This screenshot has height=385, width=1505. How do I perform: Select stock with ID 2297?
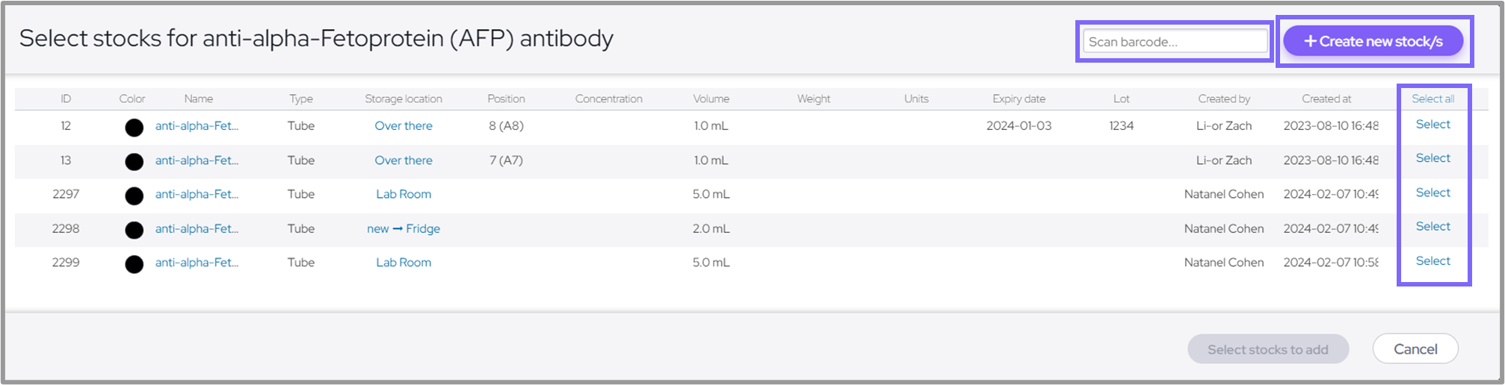1433,192
